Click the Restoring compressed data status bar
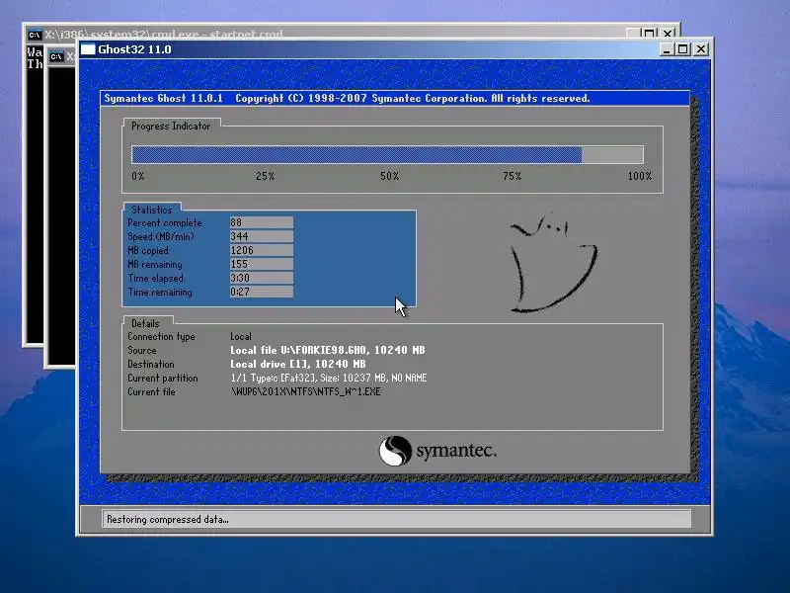The width and height of the screenshot is (790, 593). click(x=396, y=520)
